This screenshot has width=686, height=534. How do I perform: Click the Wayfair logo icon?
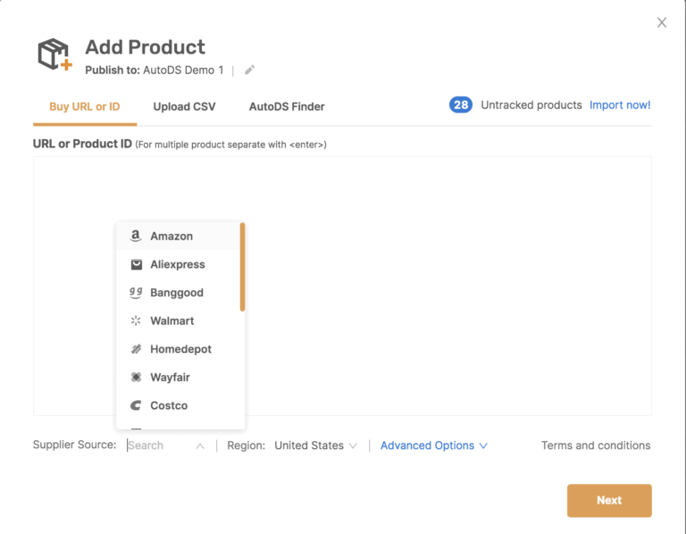pyautogui.click(x=136, y=377)
